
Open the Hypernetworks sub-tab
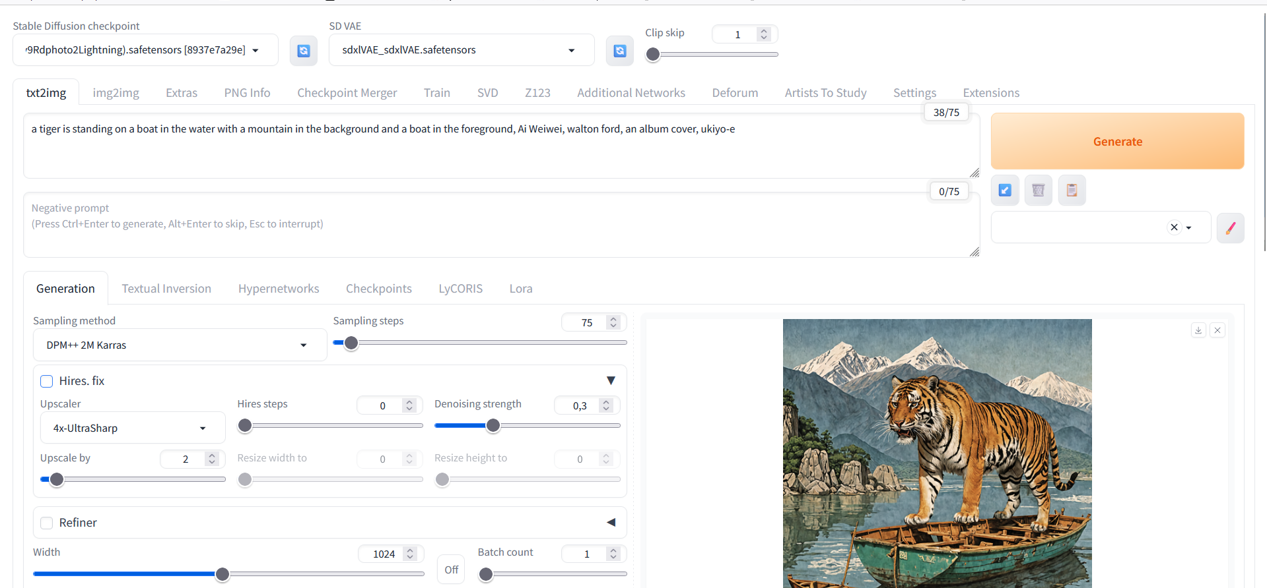279,289
